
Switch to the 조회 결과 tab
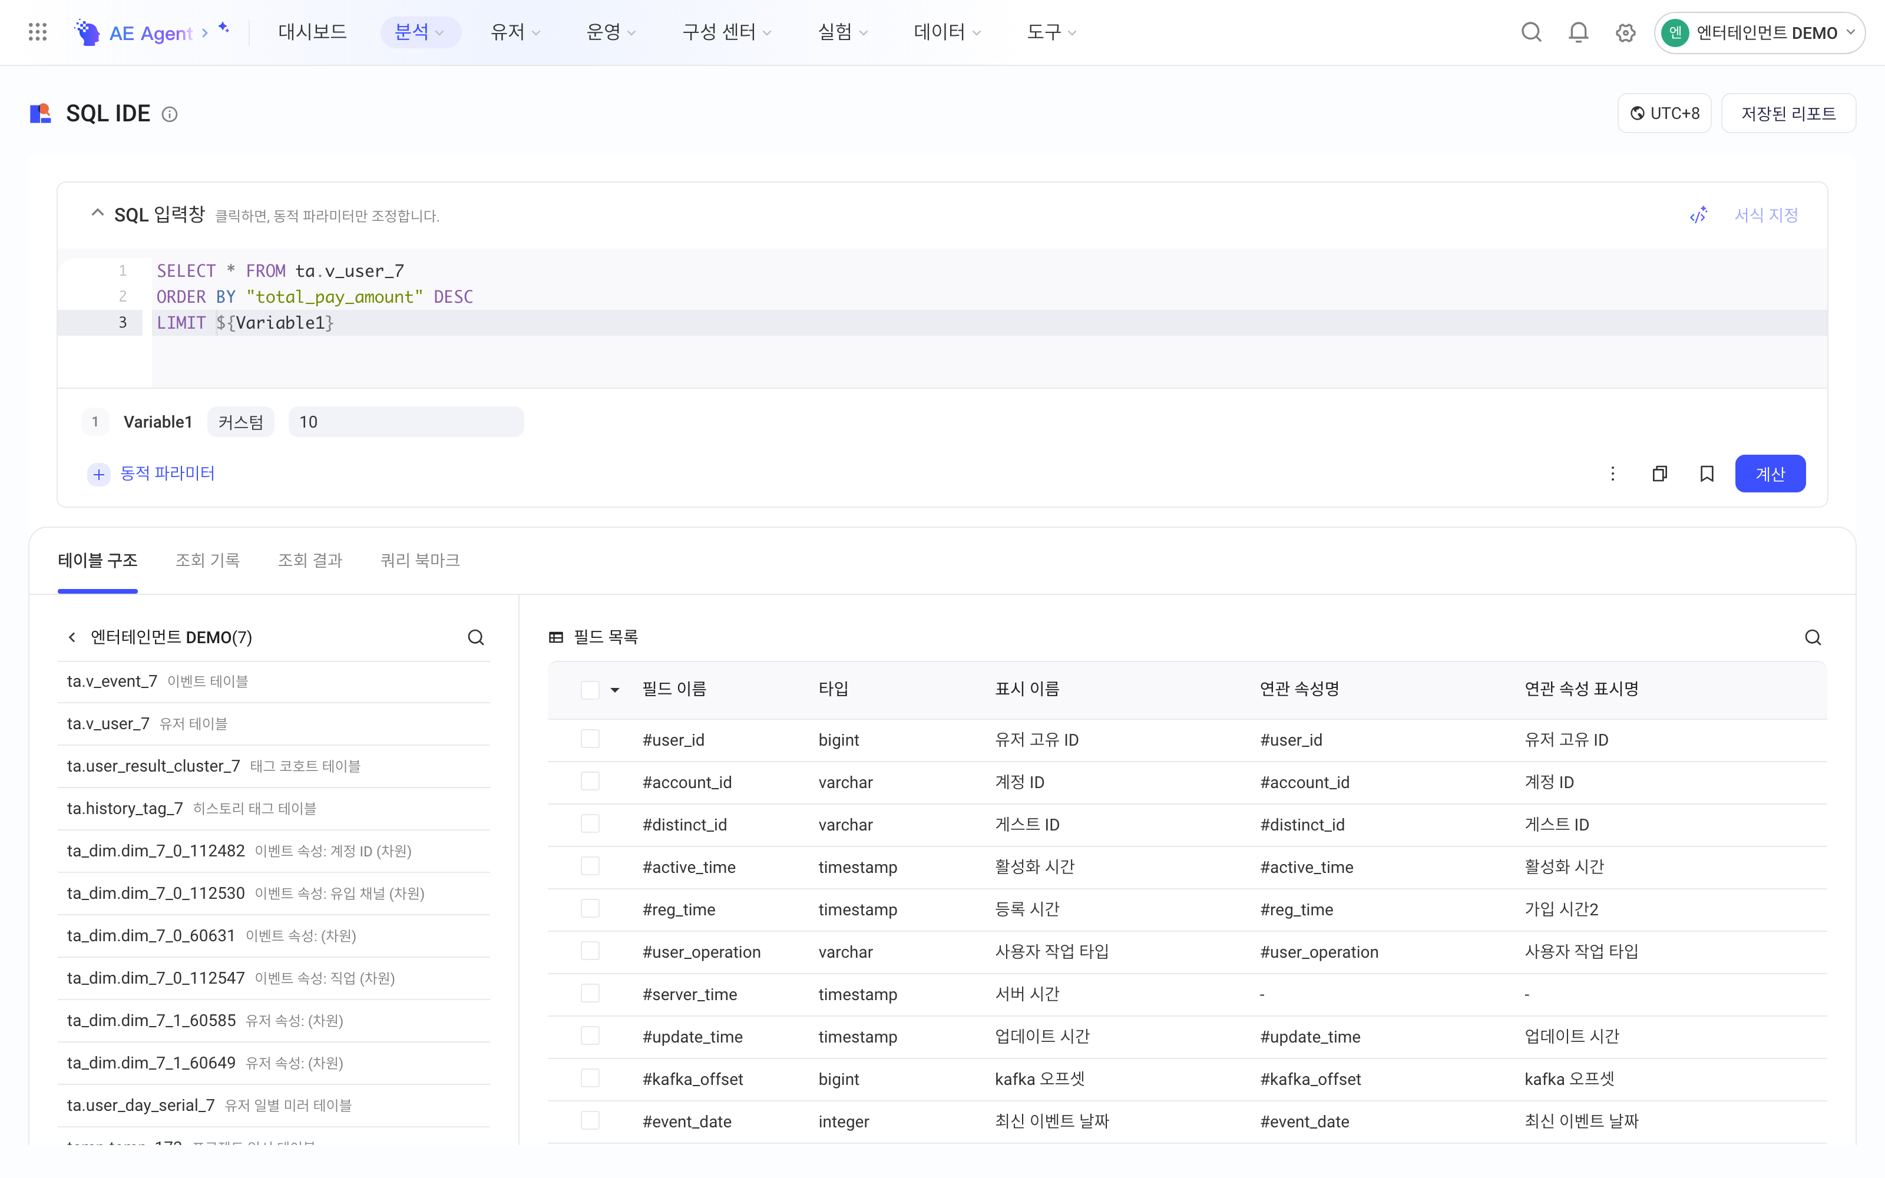click(x=310, y=560)
